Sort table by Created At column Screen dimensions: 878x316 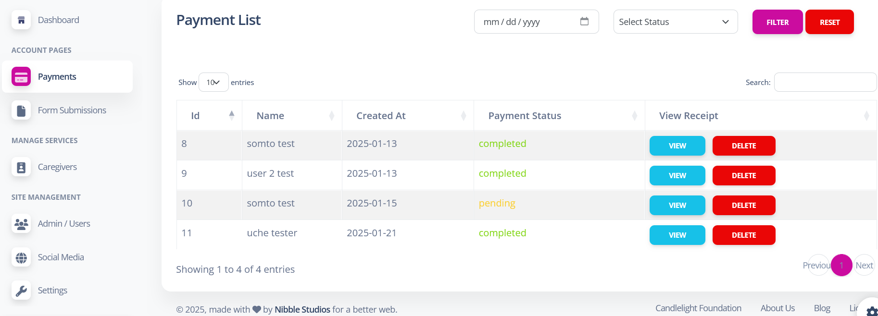coord(407,116)
